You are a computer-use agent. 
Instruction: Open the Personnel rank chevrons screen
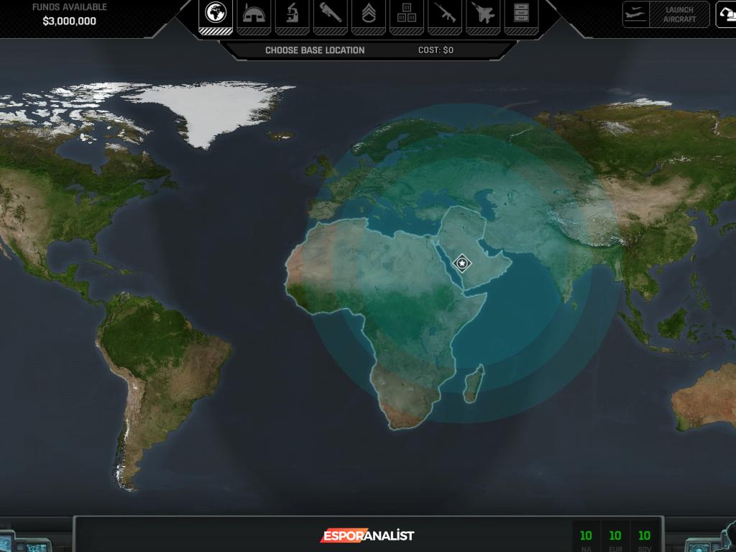(x=368, y=14)
